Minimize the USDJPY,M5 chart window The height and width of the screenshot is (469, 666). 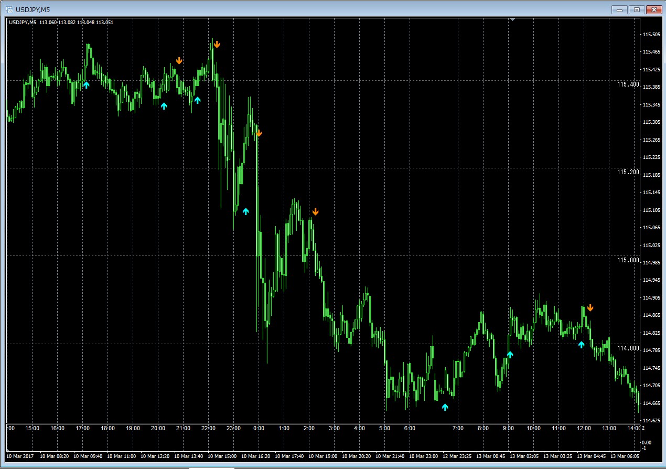(x=620, y=9)
